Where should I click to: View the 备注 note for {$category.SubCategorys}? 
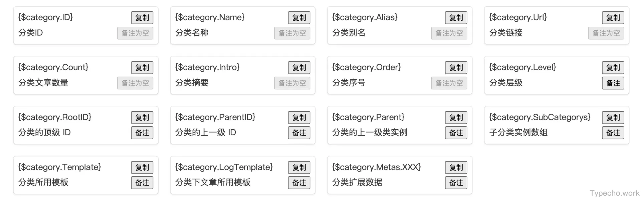[x=613, y=133]
